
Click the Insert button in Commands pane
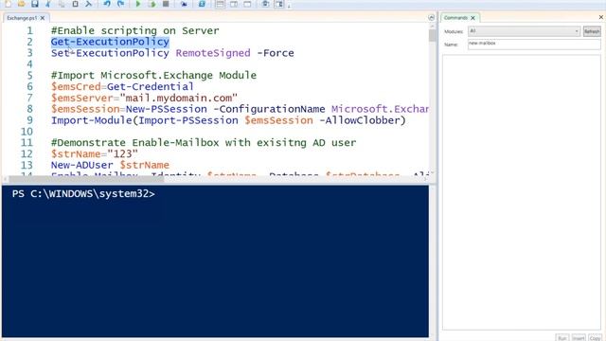point(579,337)
